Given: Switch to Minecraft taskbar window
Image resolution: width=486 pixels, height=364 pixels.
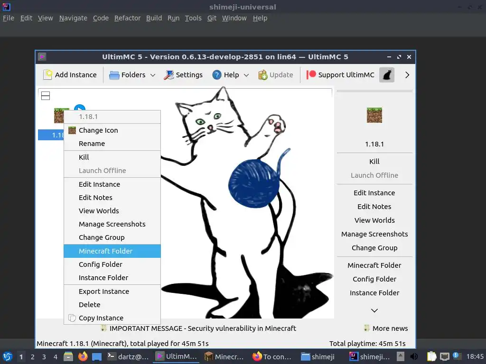Looking at the screenshot, I should coord(224,356).
